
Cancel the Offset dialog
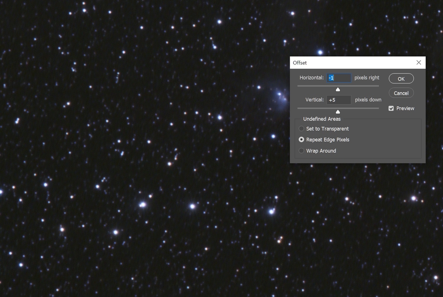point(401,93)
